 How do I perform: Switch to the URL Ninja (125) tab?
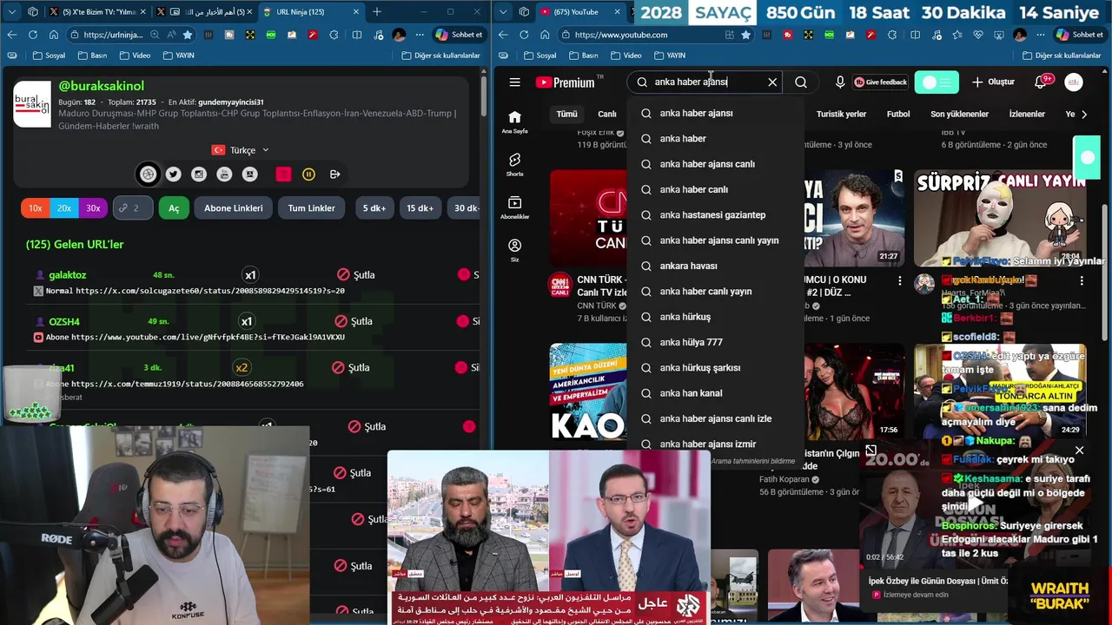coord(311,12)
